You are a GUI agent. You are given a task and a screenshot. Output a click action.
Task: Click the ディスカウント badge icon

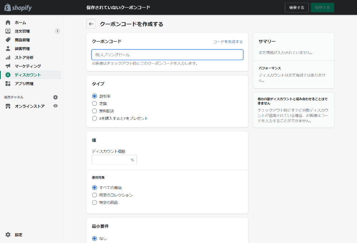point(8,75)
